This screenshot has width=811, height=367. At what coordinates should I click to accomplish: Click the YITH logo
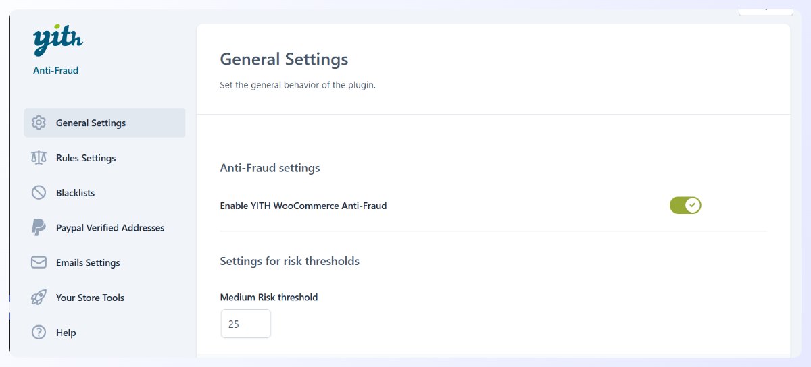tap(58, 41)
